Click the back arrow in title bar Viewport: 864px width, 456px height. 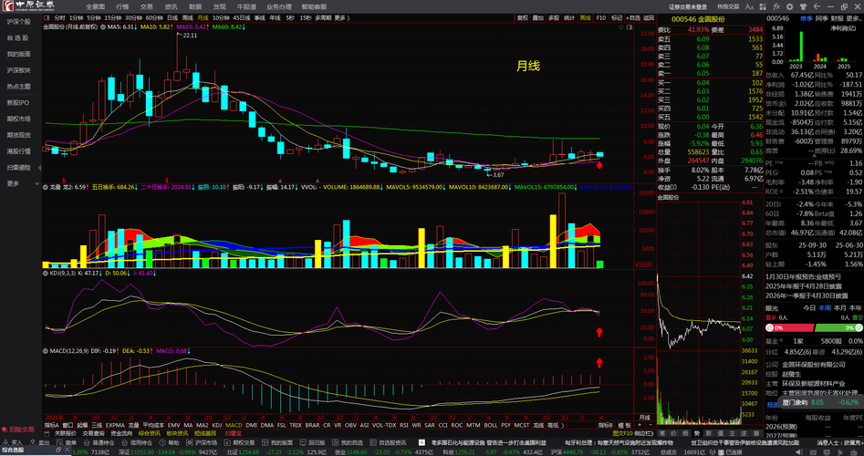pyautogui.click(x=817, y=6)
